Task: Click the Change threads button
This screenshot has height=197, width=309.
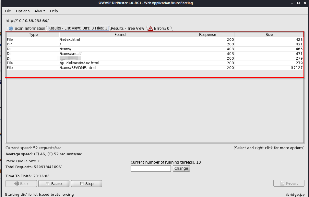Action: pyautogui.click(x=181, y=168)
